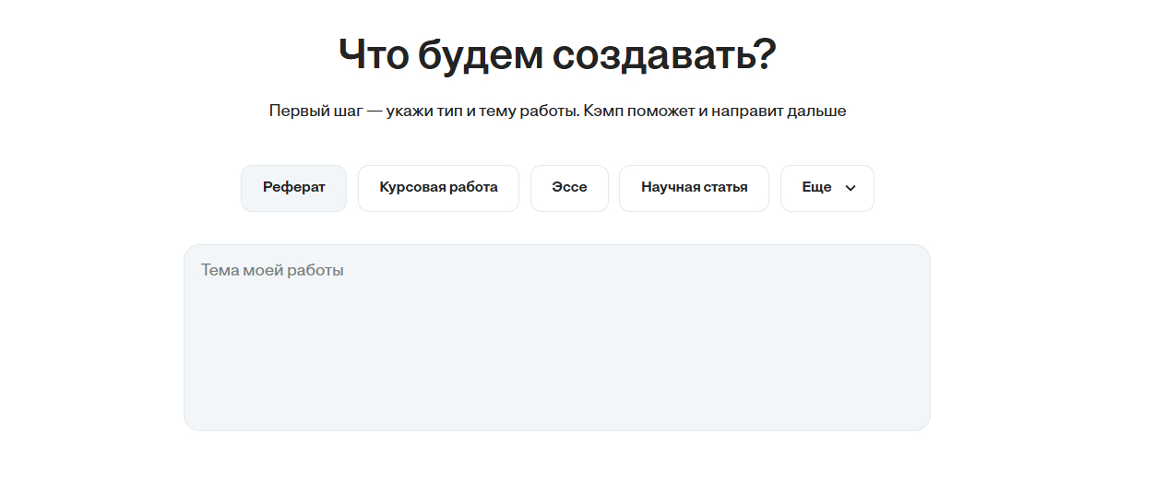Select the Научная статья chip
Viewport: 1154px width, 492px height.
[x=694, y=188]
